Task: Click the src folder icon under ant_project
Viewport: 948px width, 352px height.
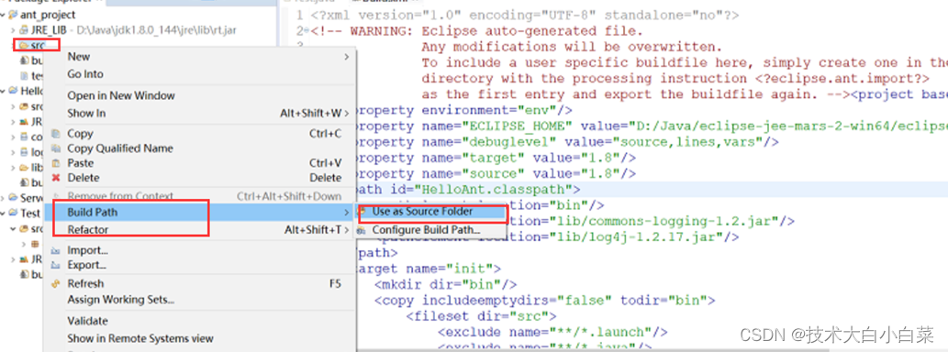Action: click(24, 45)
